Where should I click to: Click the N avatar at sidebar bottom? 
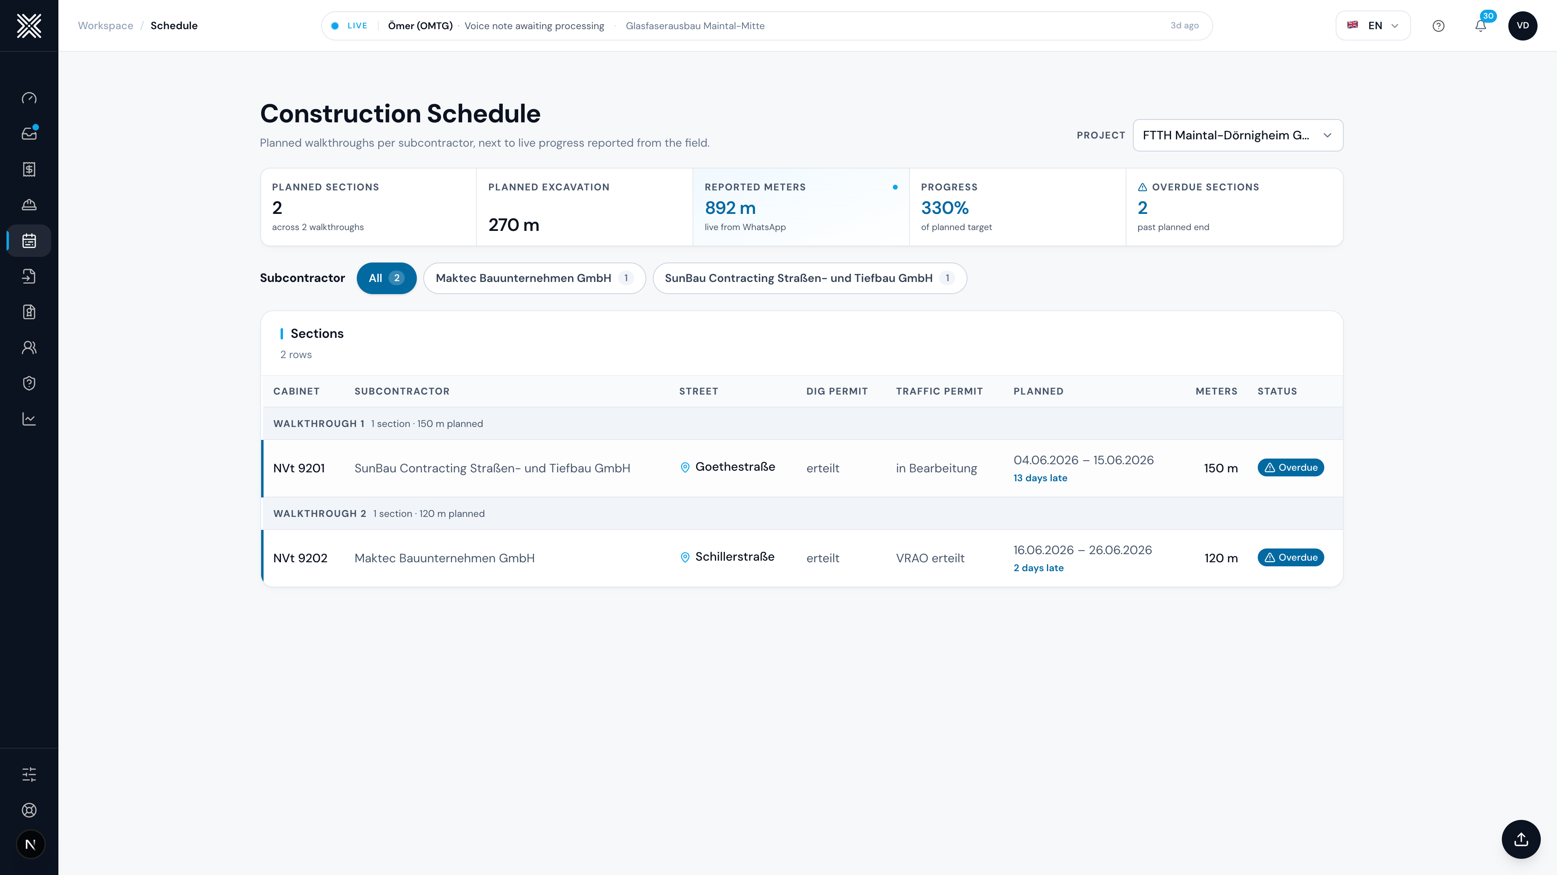click(x=30, y=844)
